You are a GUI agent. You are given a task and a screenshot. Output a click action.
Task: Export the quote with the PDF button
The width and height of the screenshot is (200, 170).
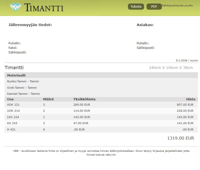pos(154,7)
